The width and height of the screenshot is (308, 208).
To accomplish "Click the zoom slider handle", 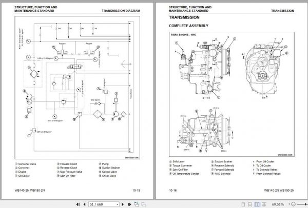I will pos(306,204).
